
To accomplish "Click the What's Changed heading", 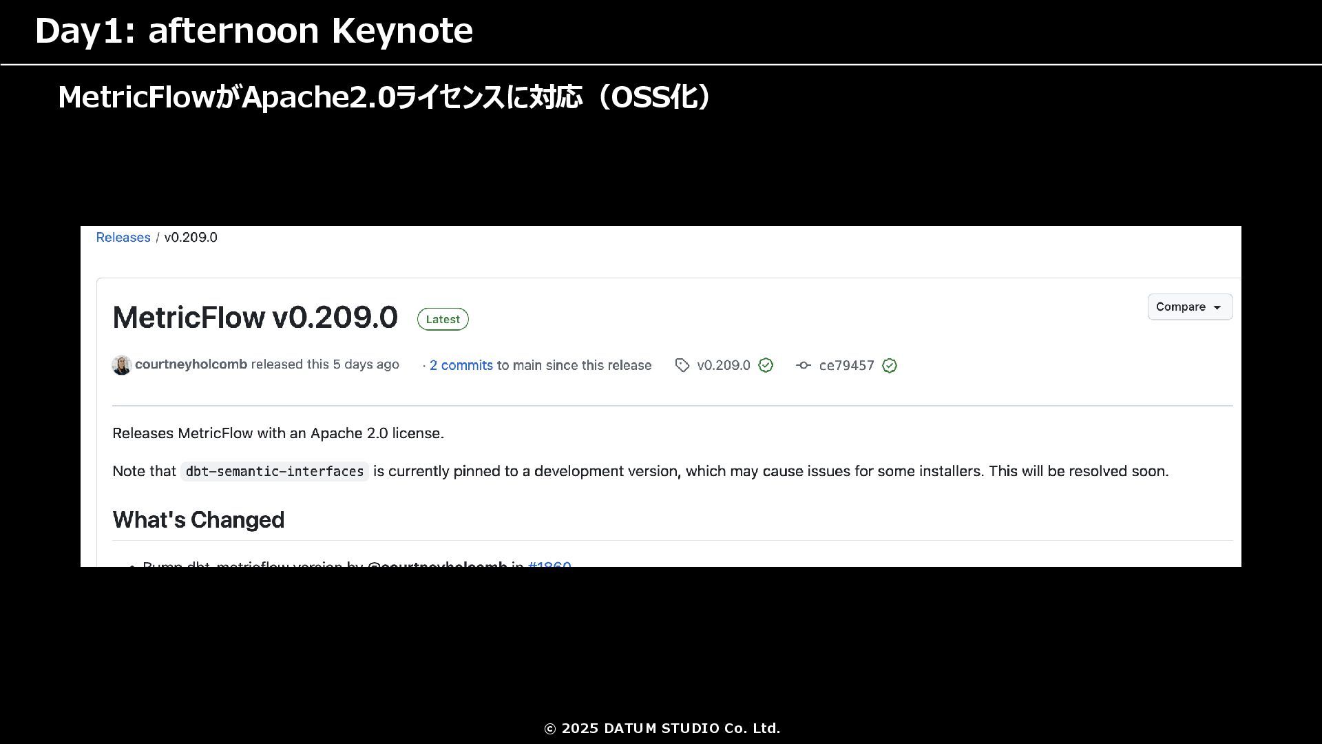I will pos(198,520).
